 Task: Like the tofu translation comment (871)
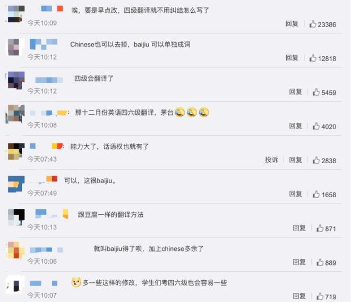(320, 229)
